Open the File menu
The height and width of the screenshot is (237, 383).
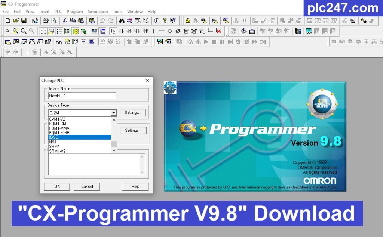coord(6,12)
